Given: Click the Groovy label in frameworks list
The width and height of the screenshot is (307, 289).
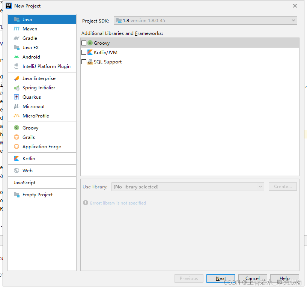Looking at the screenshot, I should [102, 43].
